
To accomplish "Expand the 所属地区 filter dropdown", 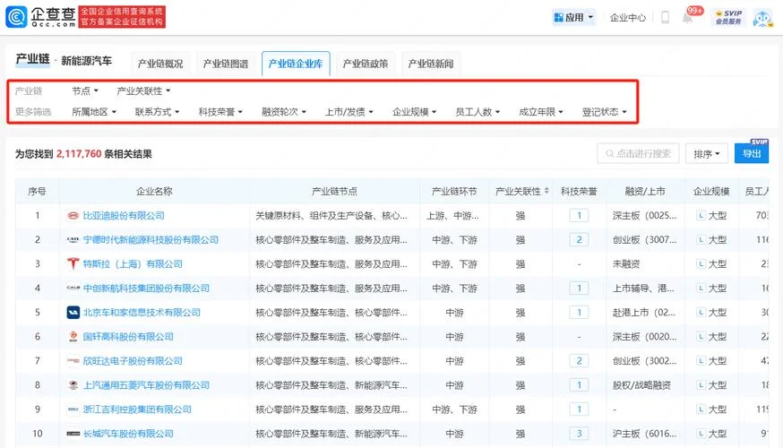I will (94, 112).
